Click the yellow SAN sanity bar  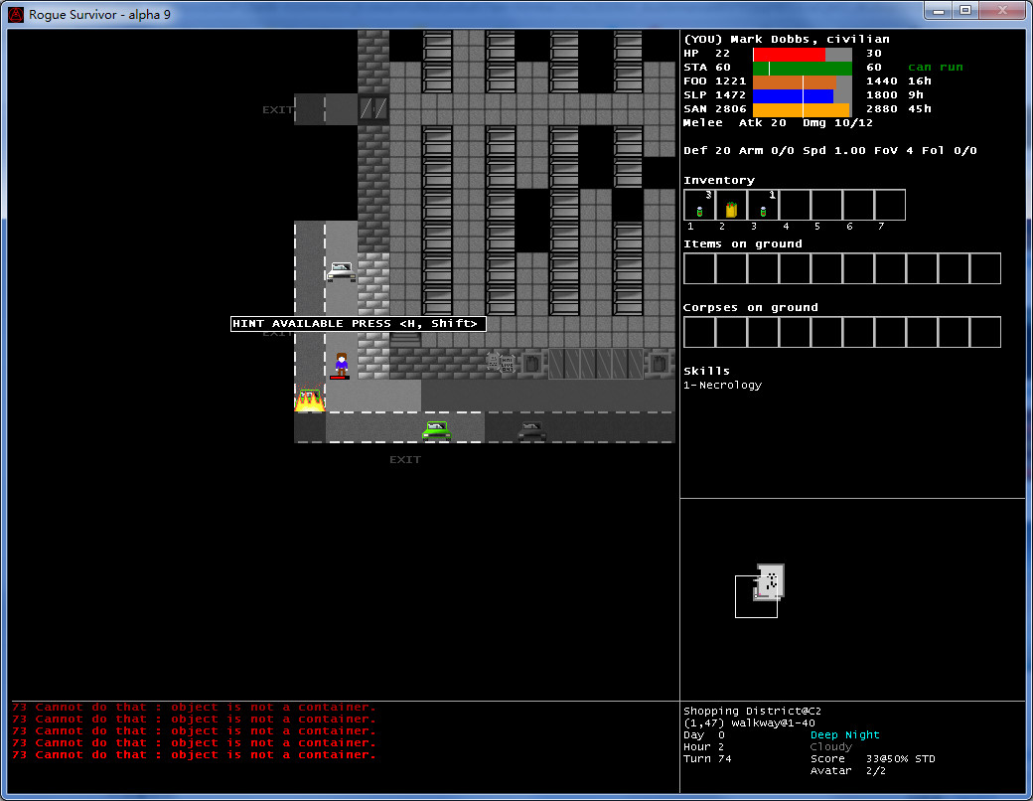(x=802, y=109)
